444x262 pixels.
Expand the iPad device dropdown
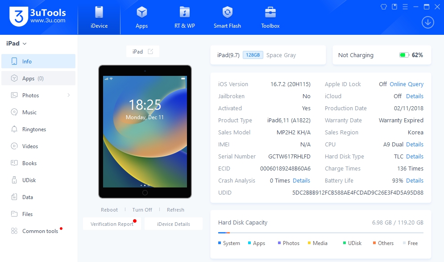17,43
